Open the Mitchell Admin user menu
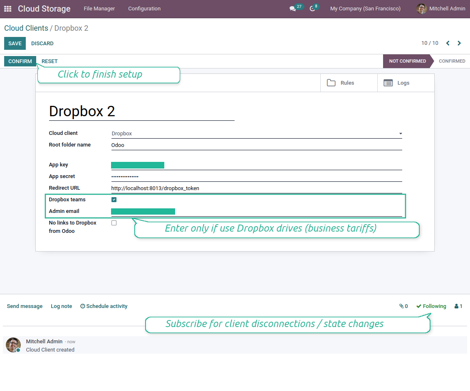Screen dimensions: 470x391 pos(440,9)
